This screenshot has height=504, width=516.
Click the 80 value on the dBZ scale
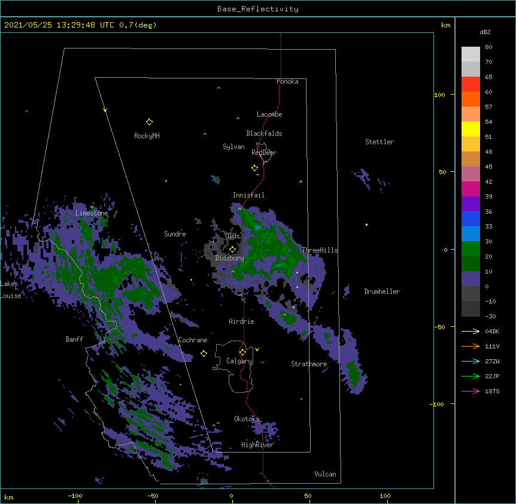(x=488, y=47)
